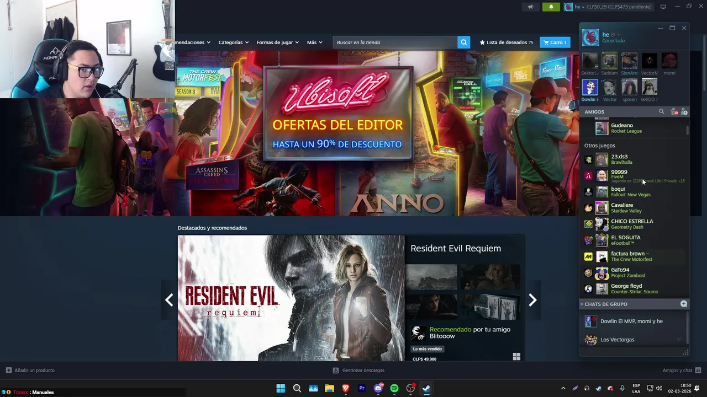Viewport: 707px width, 397px height.
Task: Open Spotify from the taskbar
Action: tap(394, 388)
